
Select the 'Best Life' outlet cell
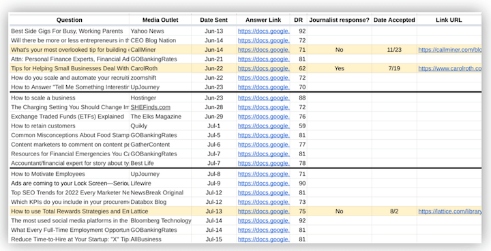point(160,163)
